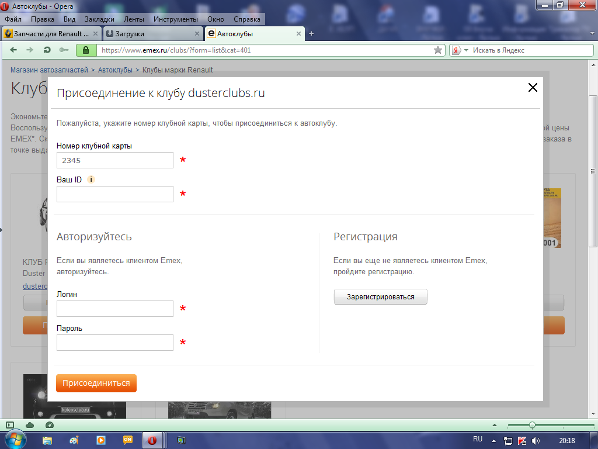Open the Инструменты menu

click(175, 19)
